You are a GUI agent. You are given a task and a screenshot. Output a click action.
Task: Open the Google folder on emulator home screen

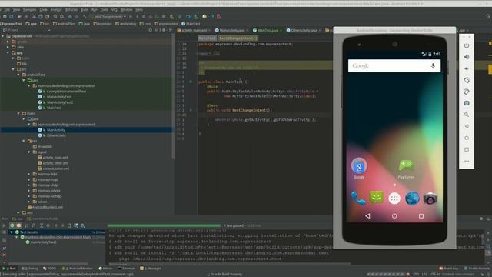click(359, 169)
